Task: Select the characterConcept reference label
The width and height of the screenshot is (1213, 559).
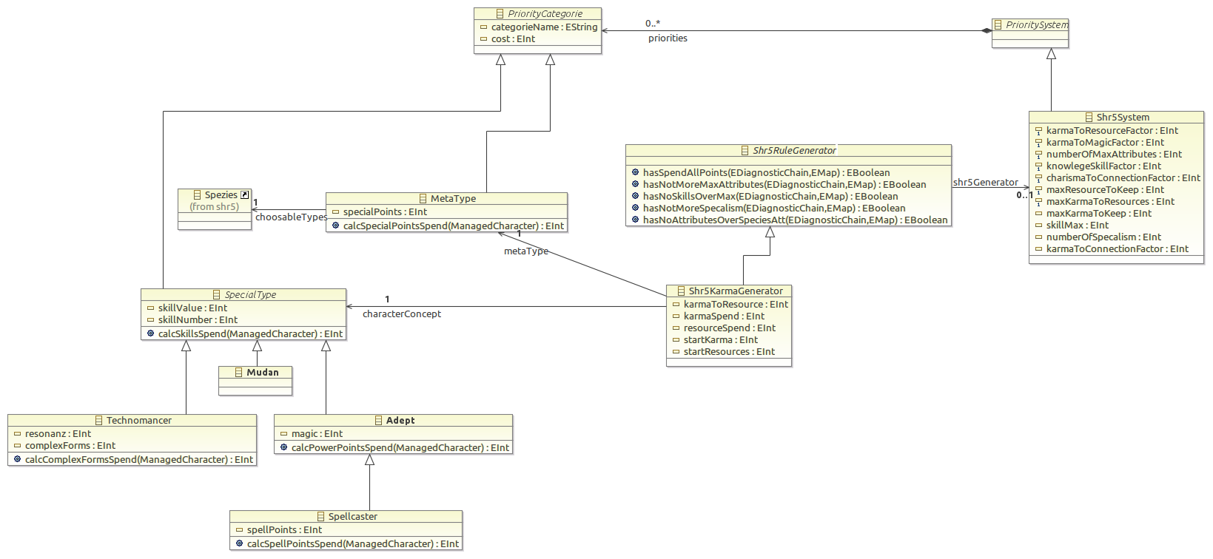Action: click(x=402, y=314)
